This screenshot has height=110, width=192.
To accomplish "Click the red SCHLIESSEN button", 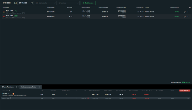I will [x=185, y=91].
